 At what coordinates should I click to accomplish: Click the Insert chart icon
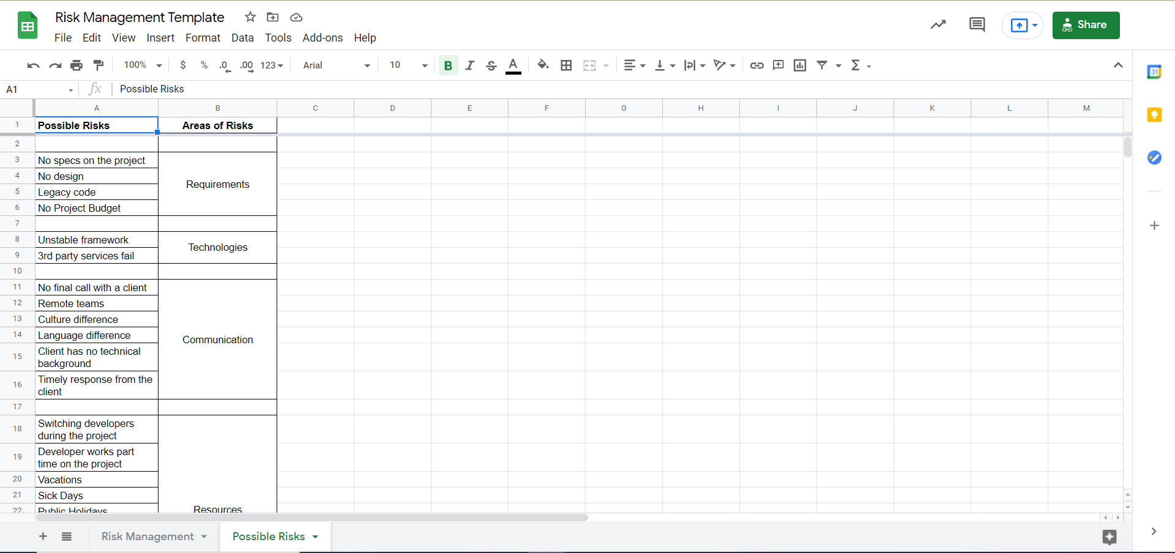[x=799, y=65]
